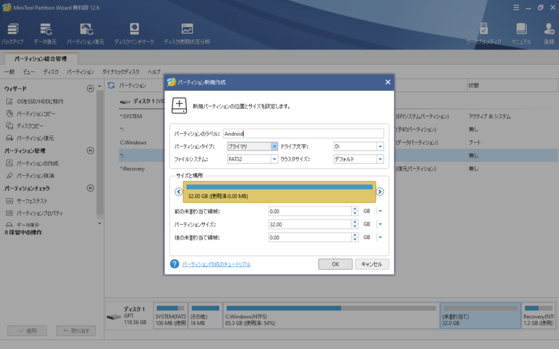Collapse the Wizard (ウィザード) section
Image resolution: width=559 pixels, height=349 pixels.
(x=90, y=88)
